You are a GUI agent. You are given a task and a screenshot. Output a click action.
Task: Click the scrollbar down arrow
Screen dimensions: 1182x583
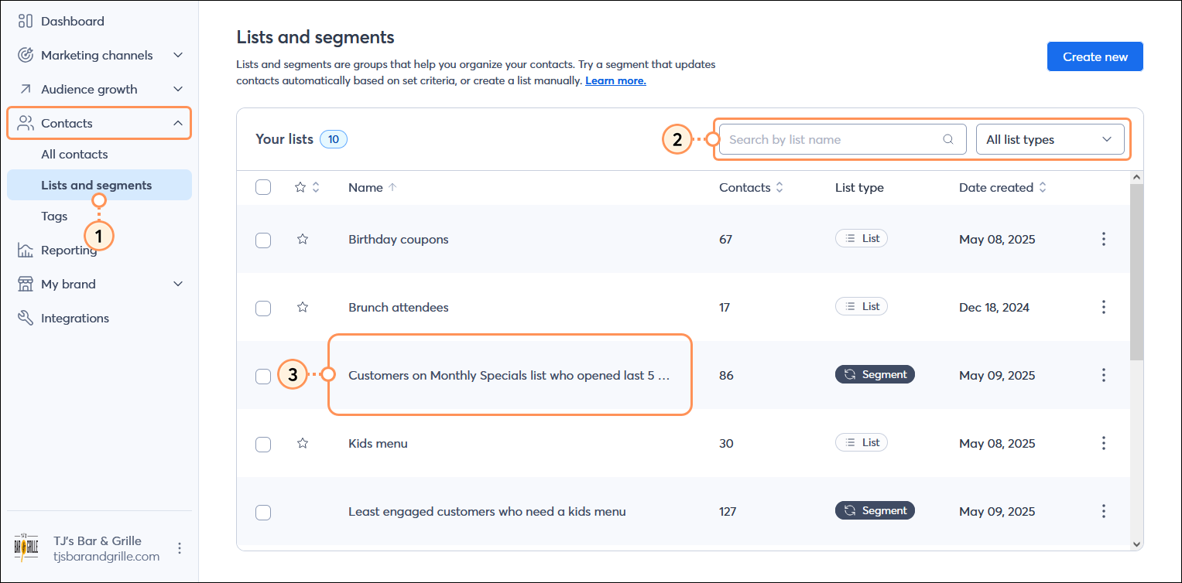click(x=1136, y=544)
